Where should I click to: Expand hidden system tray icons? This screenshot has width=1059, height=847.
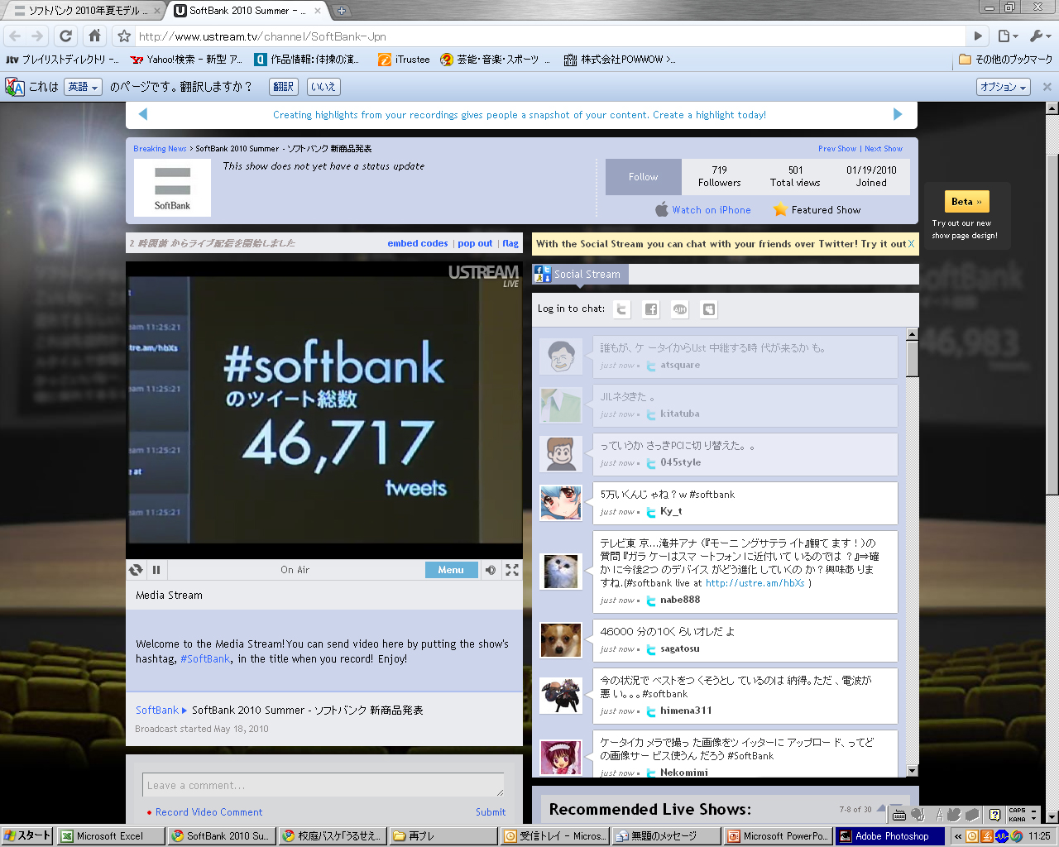[x=957, y=836]
